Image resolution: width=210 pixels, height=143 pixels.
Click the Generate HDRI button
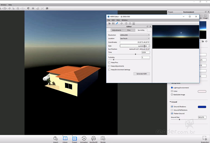click(x=141, y=74)
